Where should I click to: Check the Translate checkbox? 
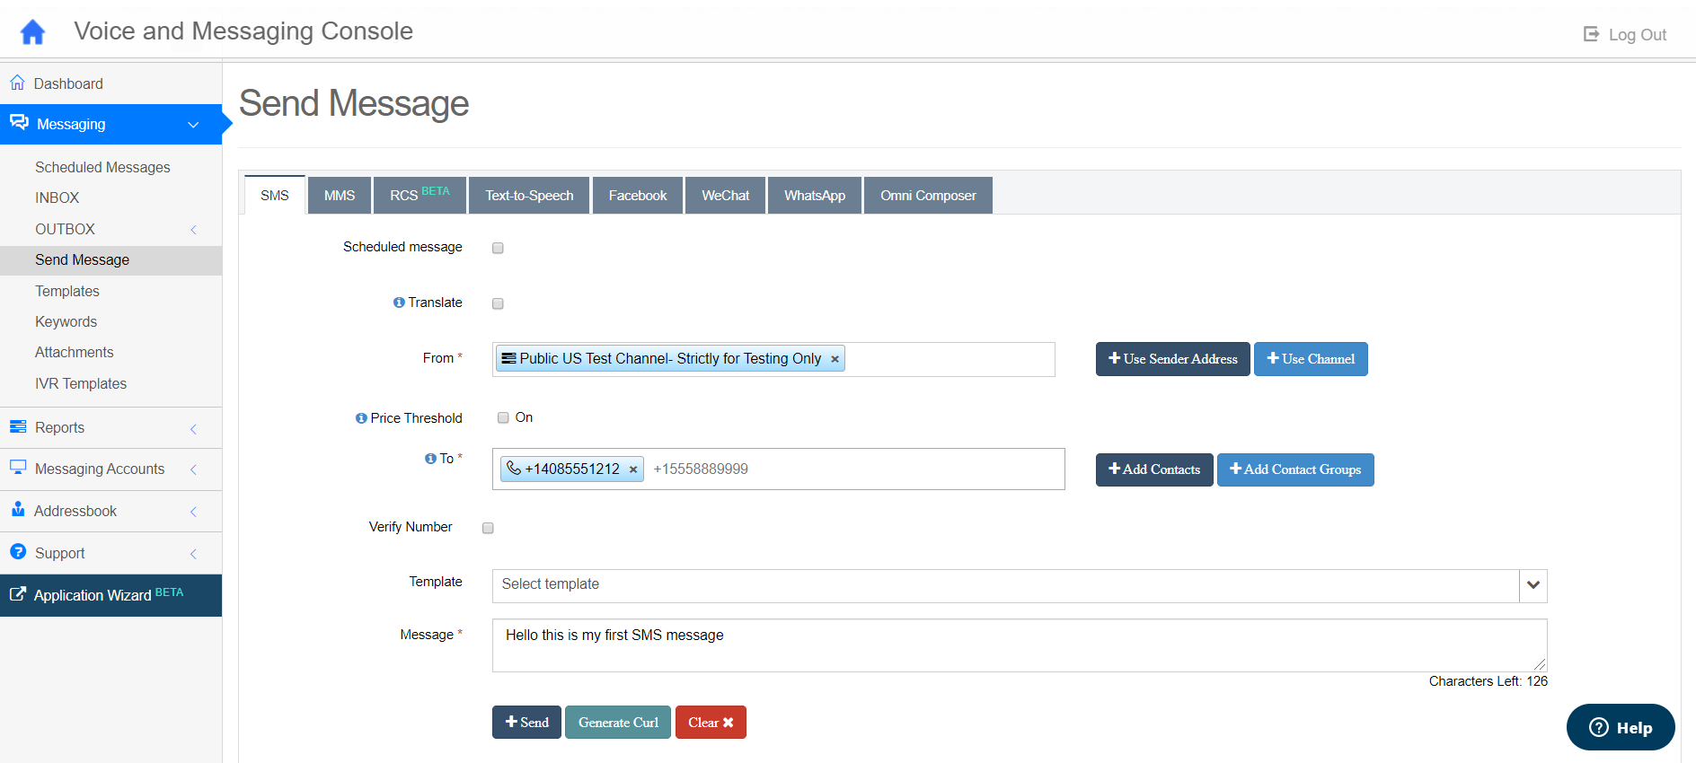[498, 303]
